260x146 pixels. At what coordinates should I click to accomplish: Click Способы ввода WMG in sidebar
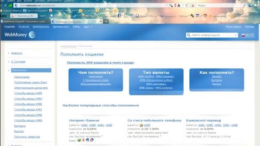(x=28, y=120)
